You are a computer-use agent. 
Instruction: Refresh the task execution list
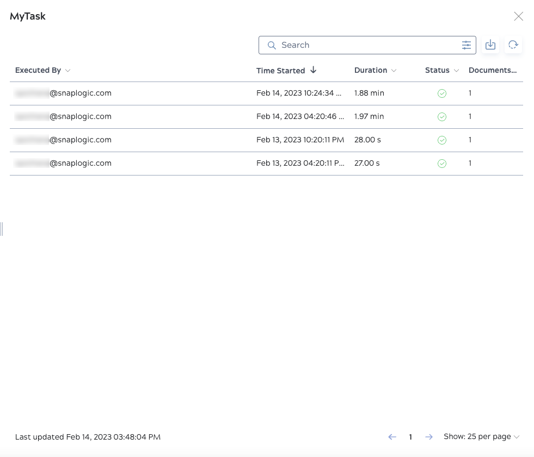pyautogui.click(x=513, y=45)
